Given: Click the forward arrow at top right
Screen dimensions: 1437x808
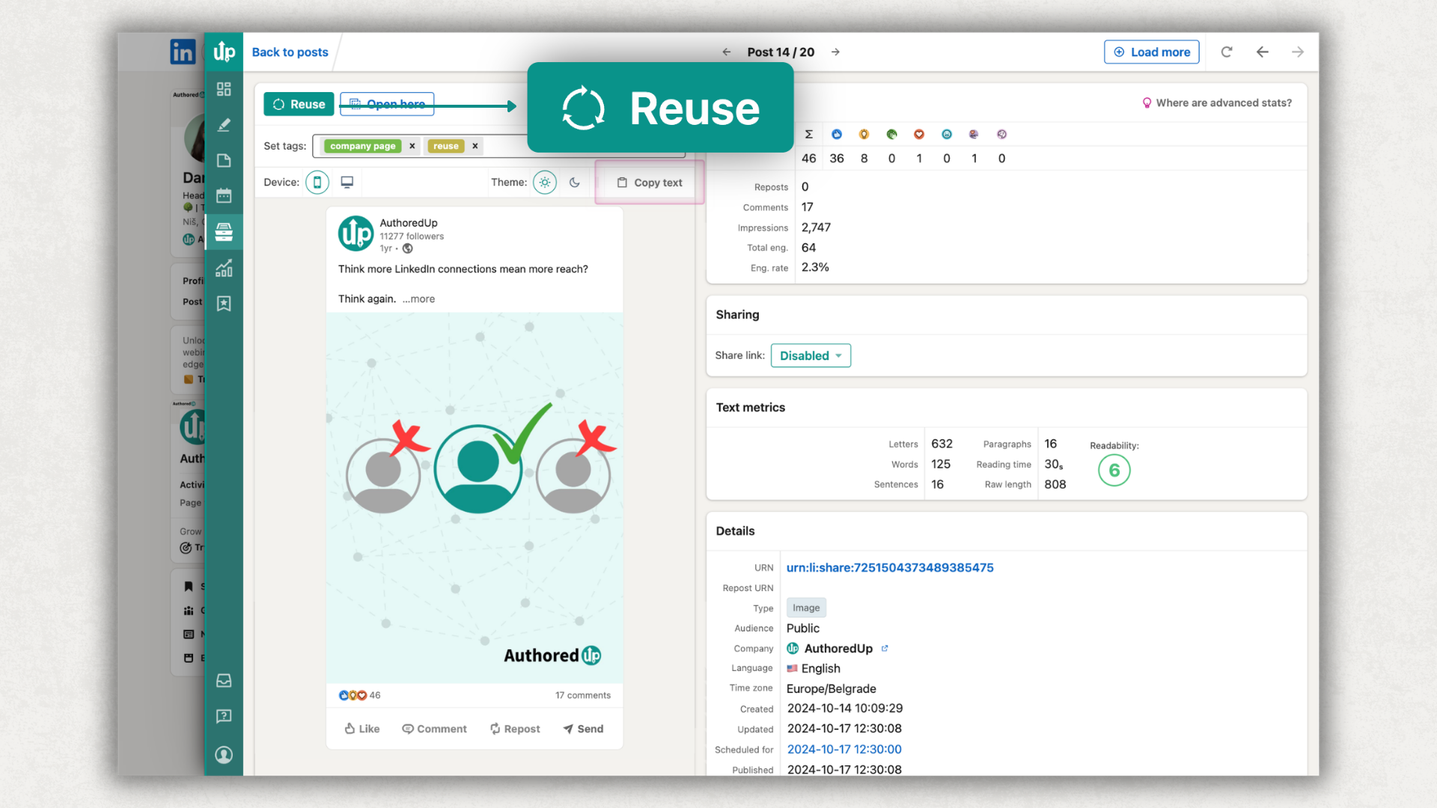Looking at the screenshot, I should click(x=1298, y=52).
